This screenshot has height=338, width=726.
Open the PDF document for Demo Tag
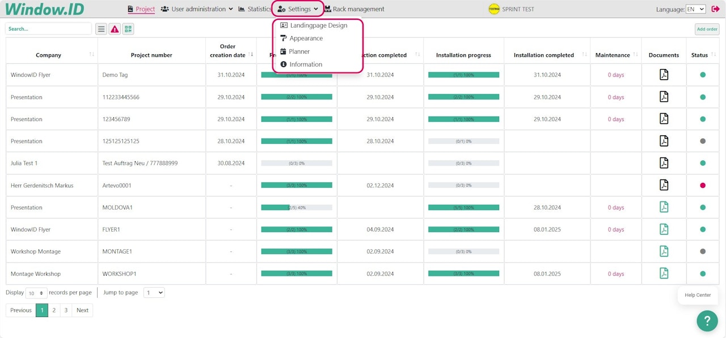click(x=664, y=75)
